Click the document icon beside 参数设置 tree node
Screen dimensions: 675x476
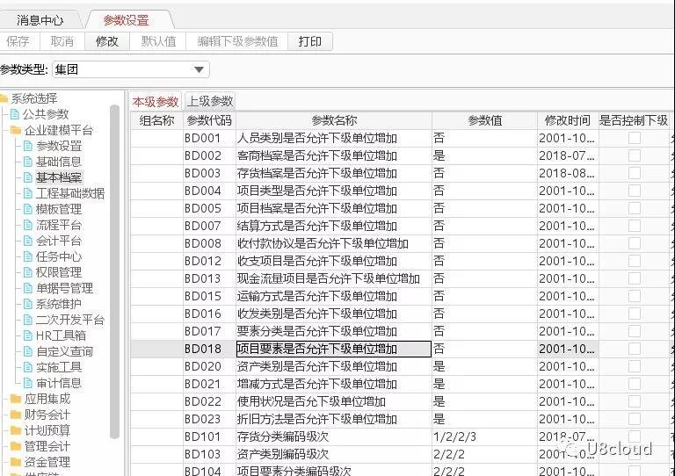tap(28, 146)
